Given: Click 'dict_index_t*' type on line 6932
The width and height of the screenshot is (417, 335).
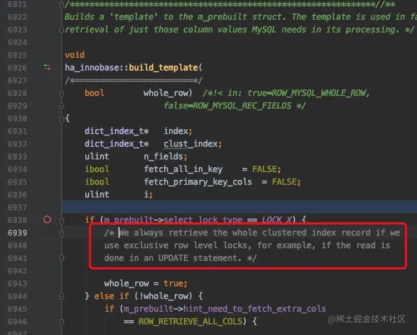Looking at the screenshot, I should pyautogui.click(x=116, y=144).
